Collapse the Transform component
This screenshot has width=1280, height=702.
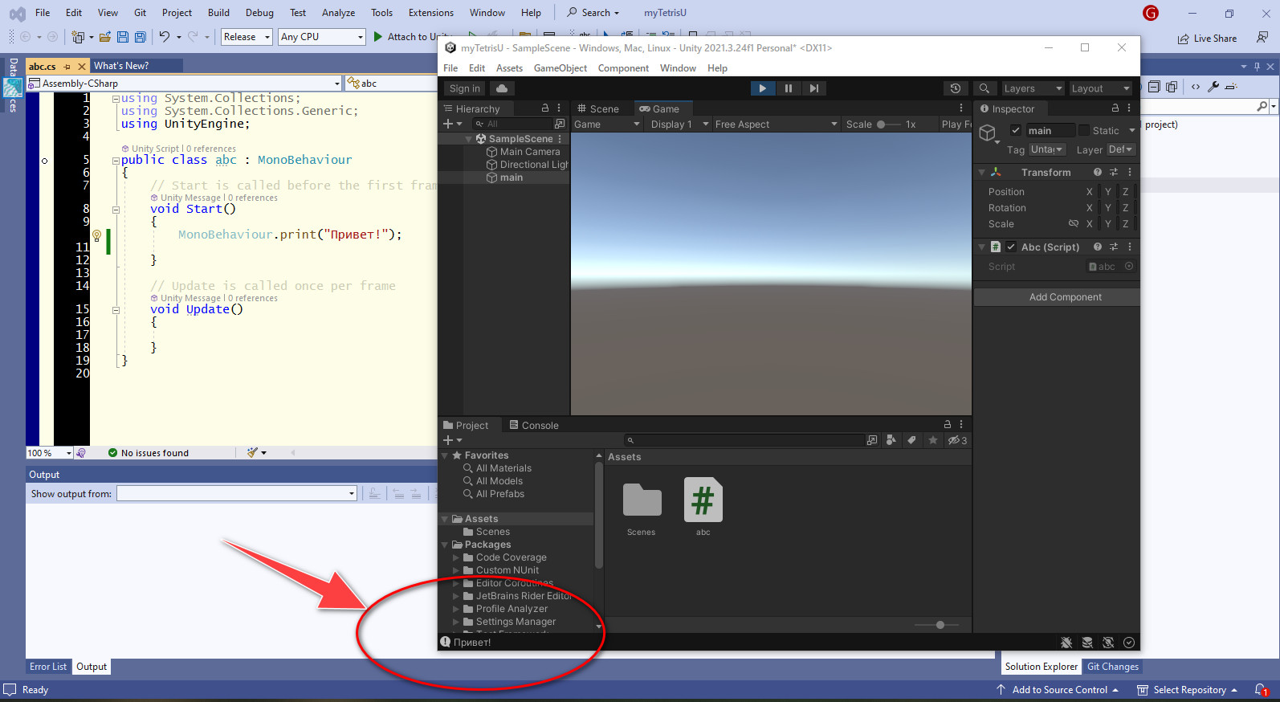click(x=982, y=172)
